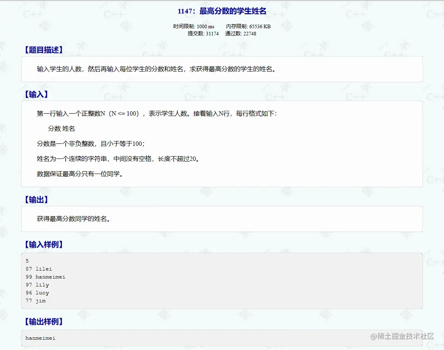The width and height of the screenshot is (444, 350).
Task: Click the '内存限制: 65536 KB' text
Action: point(248,26)
